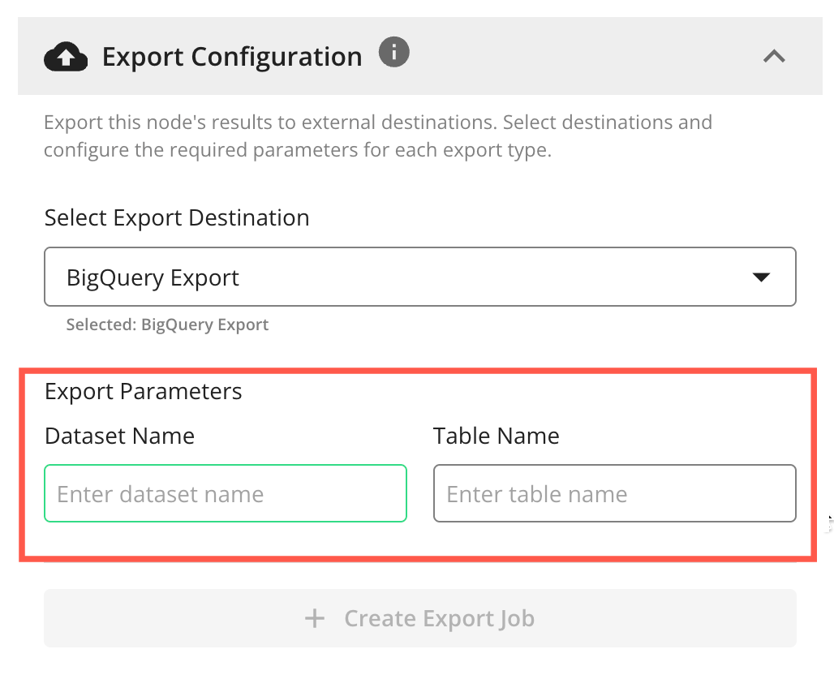Collapse the Export Configuration panel
Screen dimensions: 834x675
coord(774,56)
